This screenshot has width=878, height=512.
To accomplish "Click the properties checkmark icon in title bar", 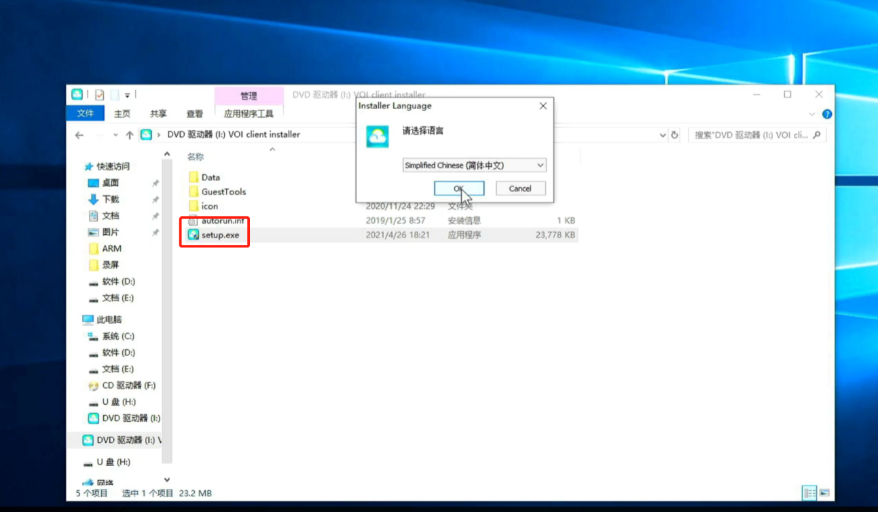I will coord(99,95).
